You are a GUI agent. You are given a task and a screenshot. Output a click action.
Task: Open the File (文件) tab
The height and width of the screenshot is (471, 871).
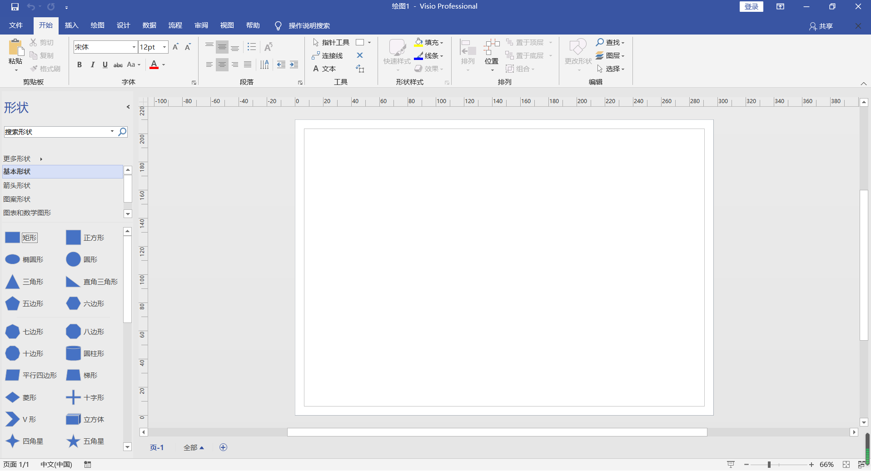coord(16,25)
